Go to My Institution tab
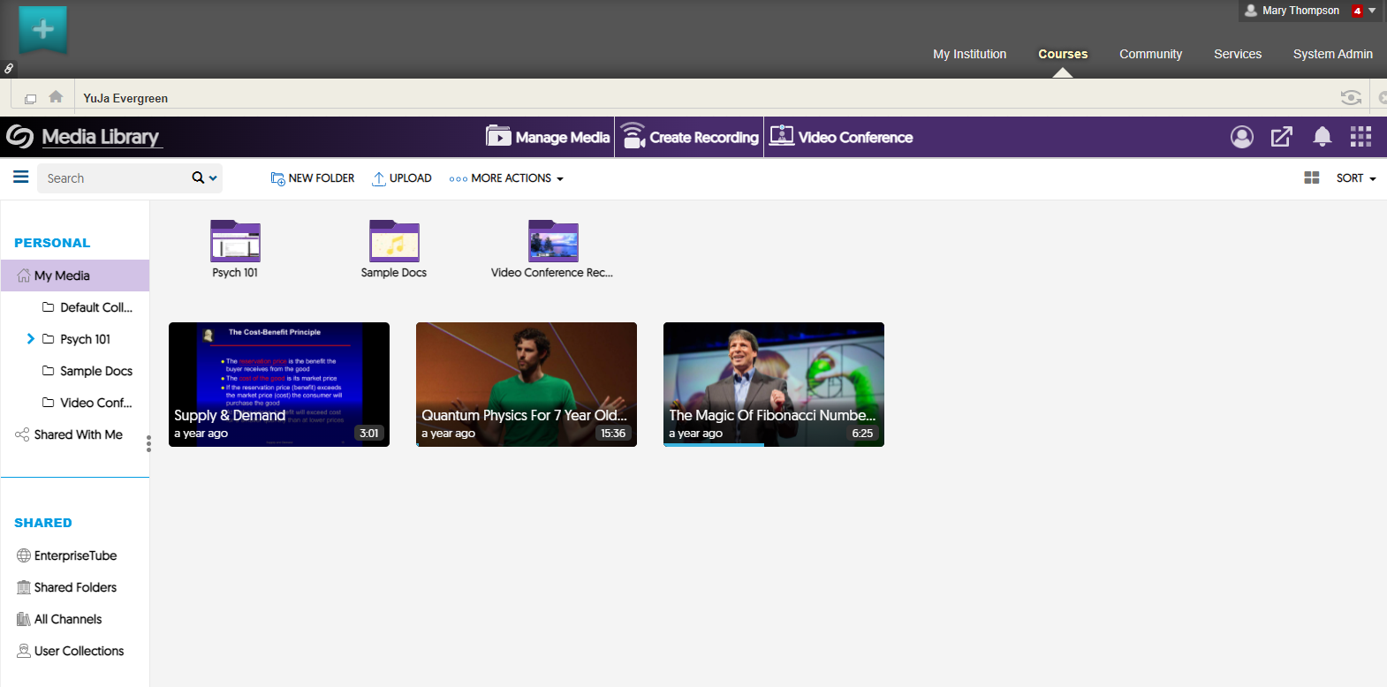 (969, 54)
